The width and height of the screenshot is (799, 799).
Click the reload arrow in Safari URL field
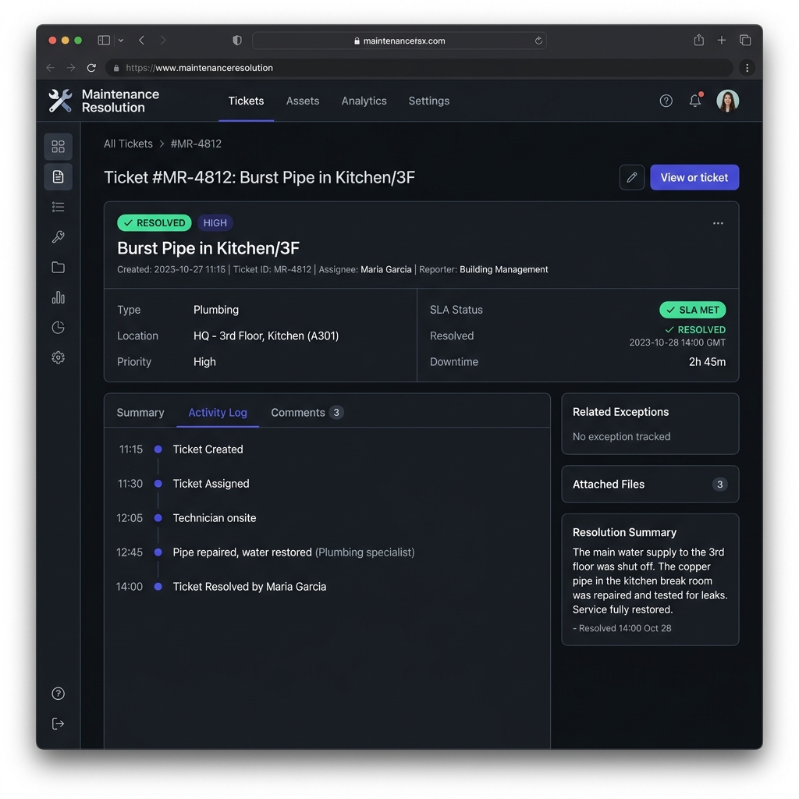coord(538,41)
